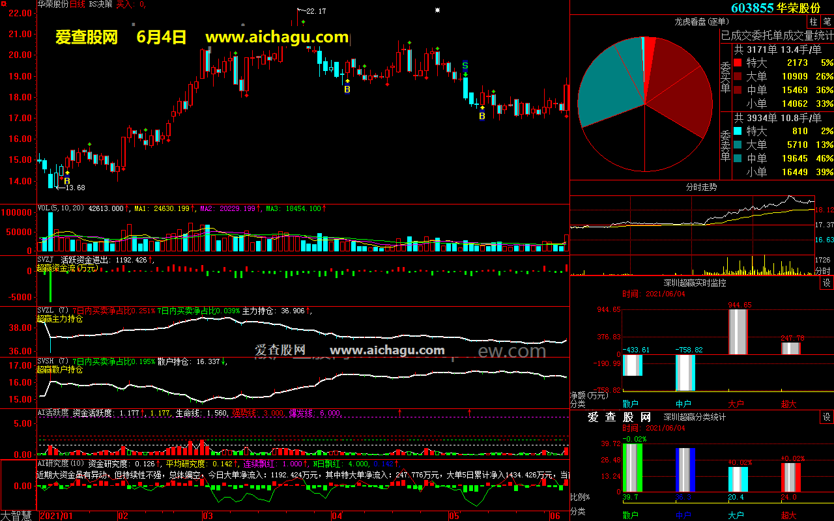The height and width of the screenshot is (521, 834).
Task: Jump to month 04 on the time axis
Action: (336, 516)
